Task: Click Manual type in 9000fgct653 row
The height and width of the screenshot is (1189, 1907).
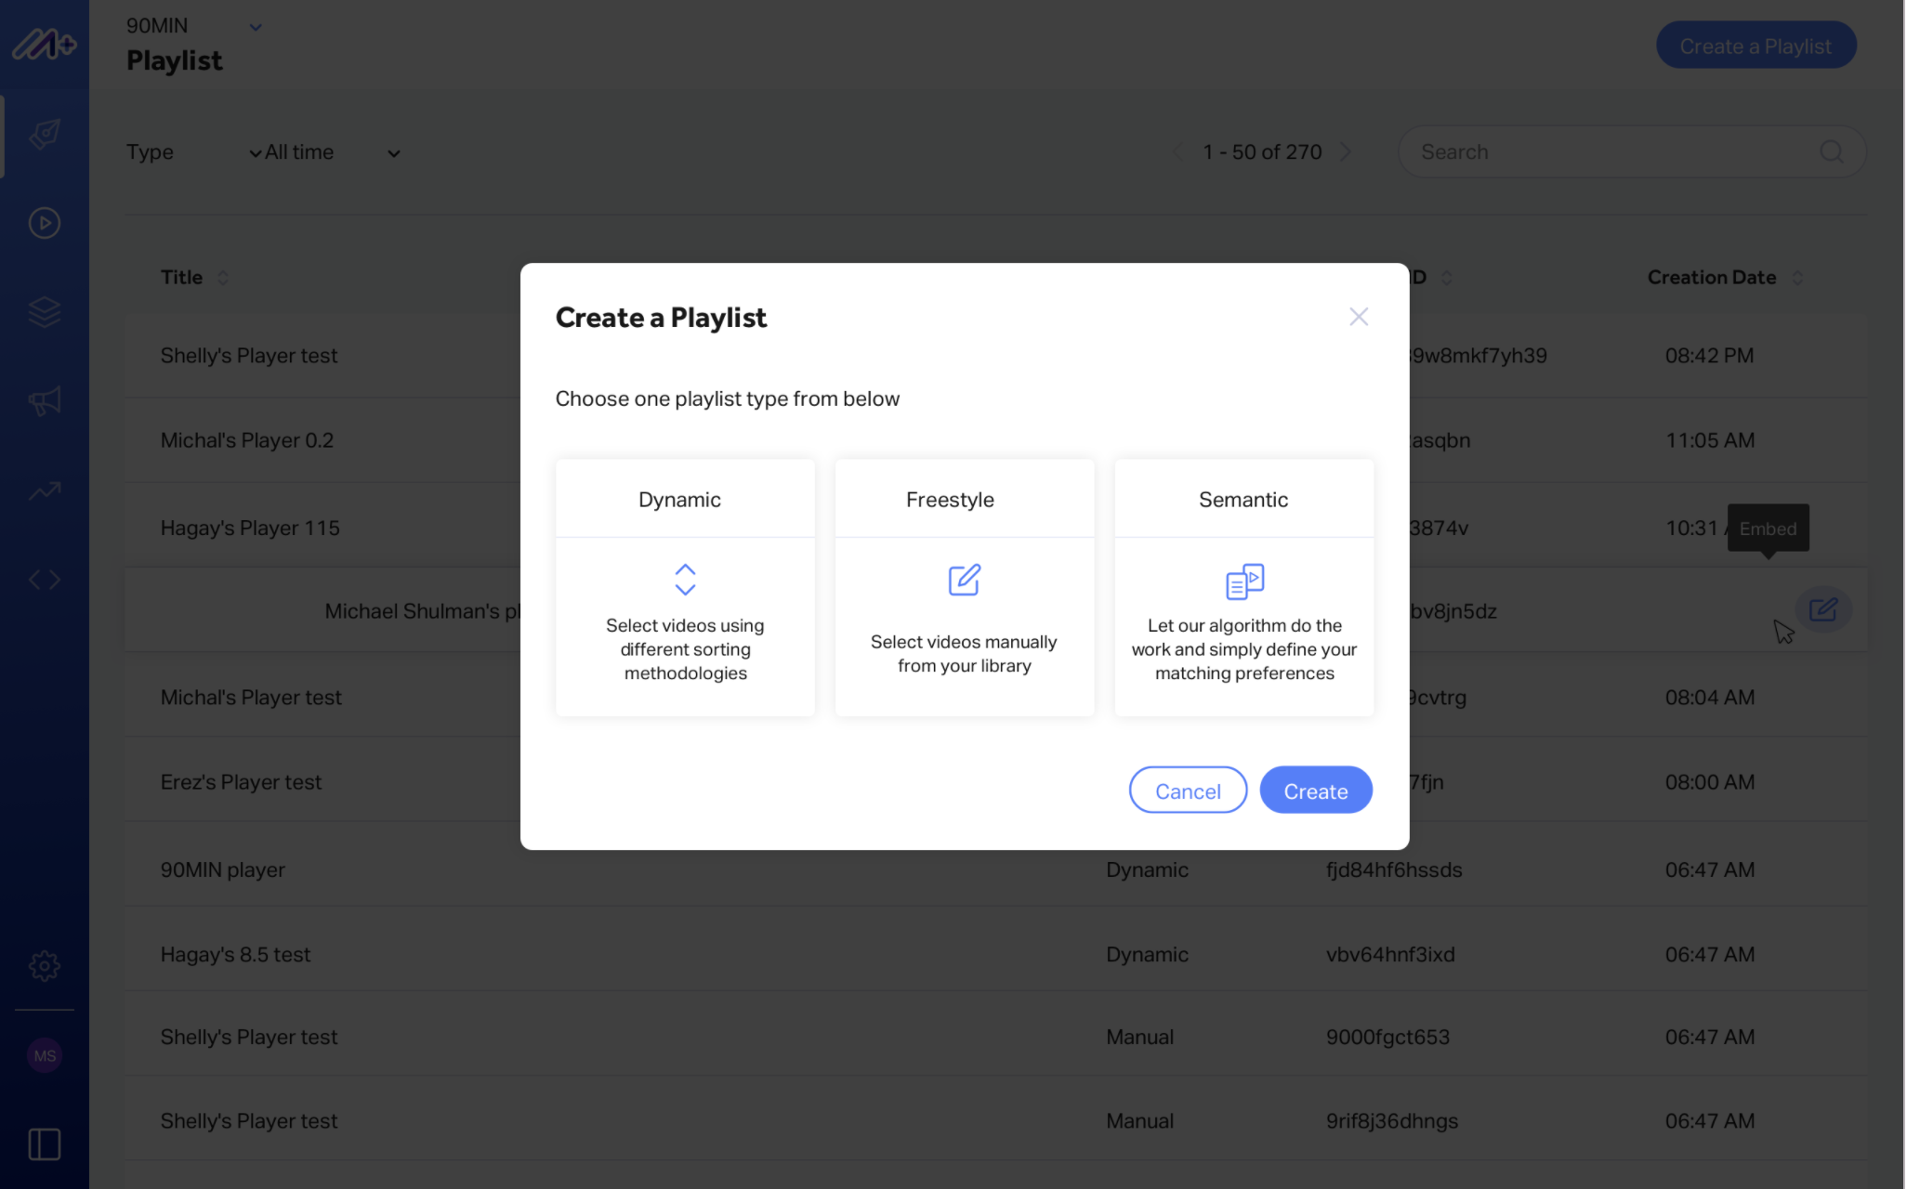Action: pos(1139,1037)
